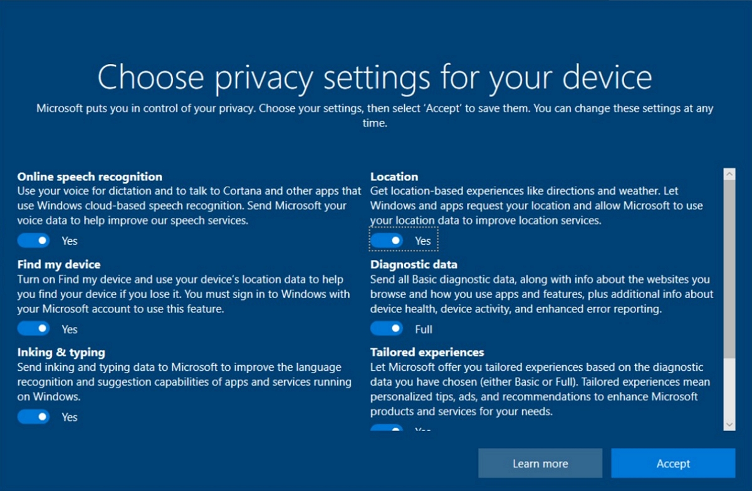Toggle the Tailored experiences switch

pyautogui.click(x=387, y=430)
